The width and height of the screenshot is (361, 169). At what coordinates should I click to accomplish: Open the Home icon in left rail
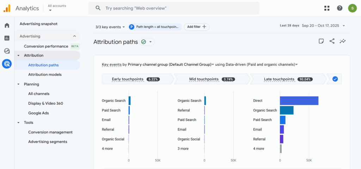pyautogui.click(x=7, y=25)
